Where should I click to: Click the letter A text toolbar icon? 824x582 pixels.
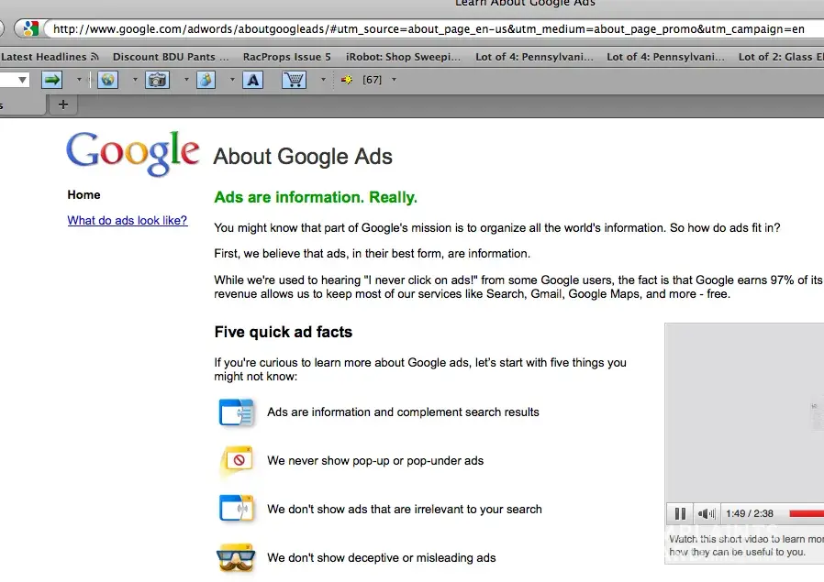(x=252, y=80)
